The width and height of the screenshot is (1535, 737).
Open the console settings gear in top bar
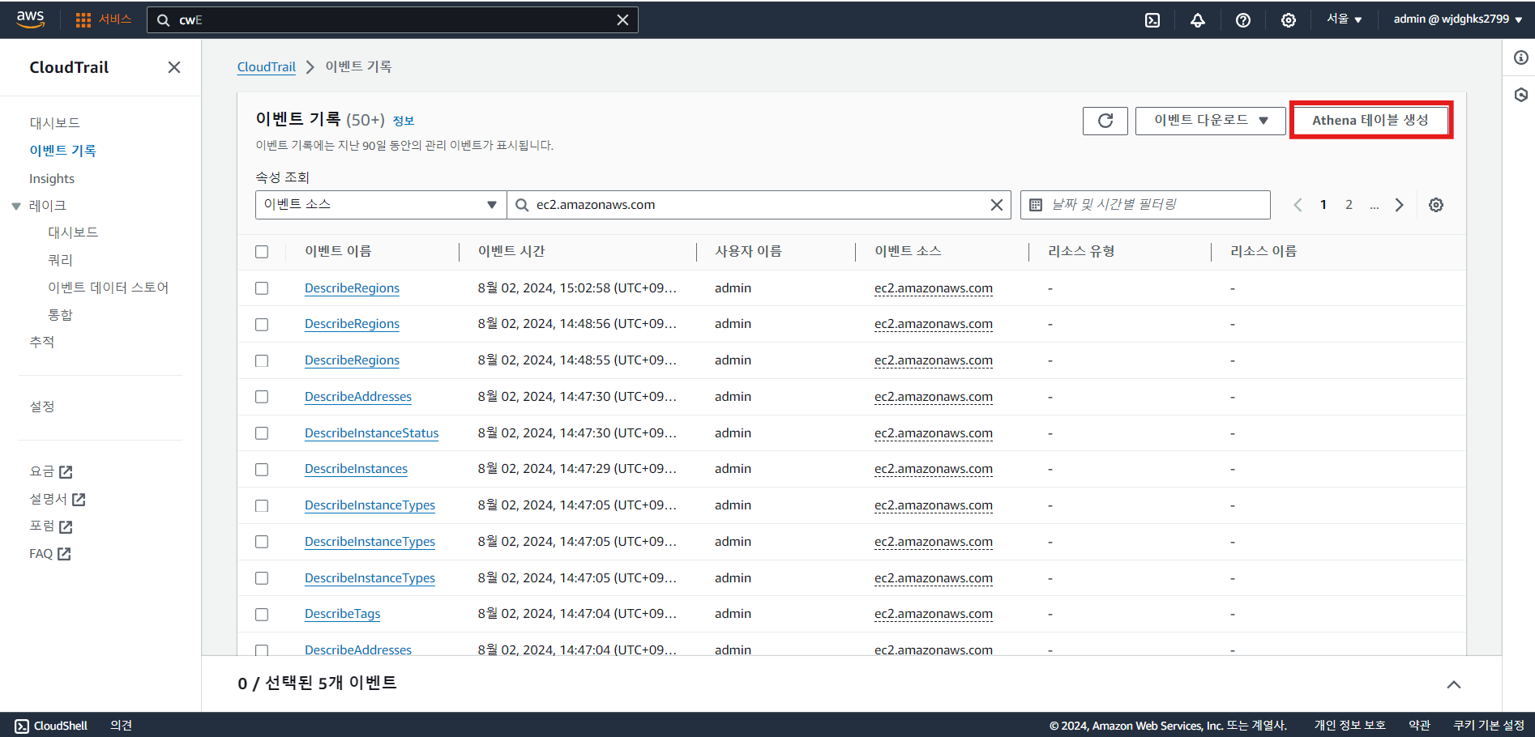pyautogui.click(x=1289, y=20)
